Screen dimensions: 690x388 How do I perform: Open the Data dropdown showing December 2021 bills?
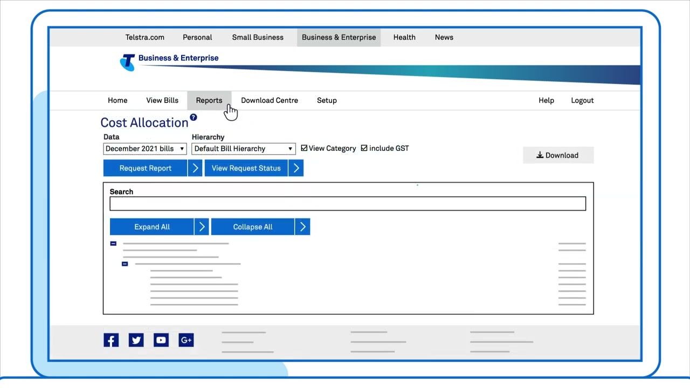pyautogui.click(x=144, y=149)
